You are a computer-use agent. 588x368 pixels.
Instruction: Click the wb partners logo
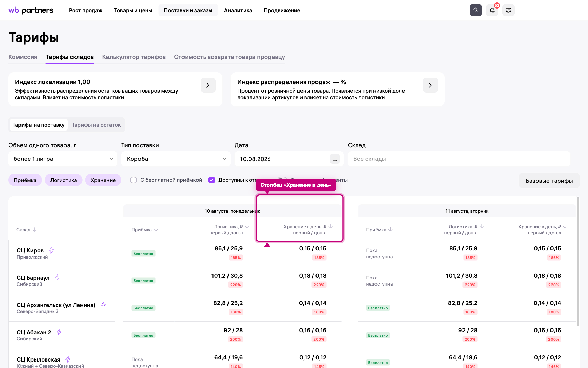tap(31, 10)
